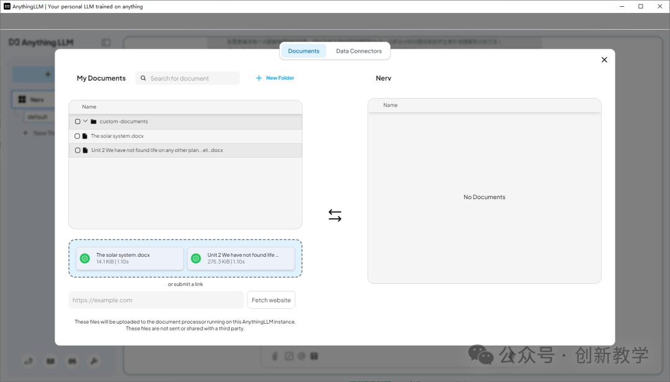670x382 pixels.
Task: Click the No Documents placeholder text
Action: pyautogui.click(x=484, y=197)
